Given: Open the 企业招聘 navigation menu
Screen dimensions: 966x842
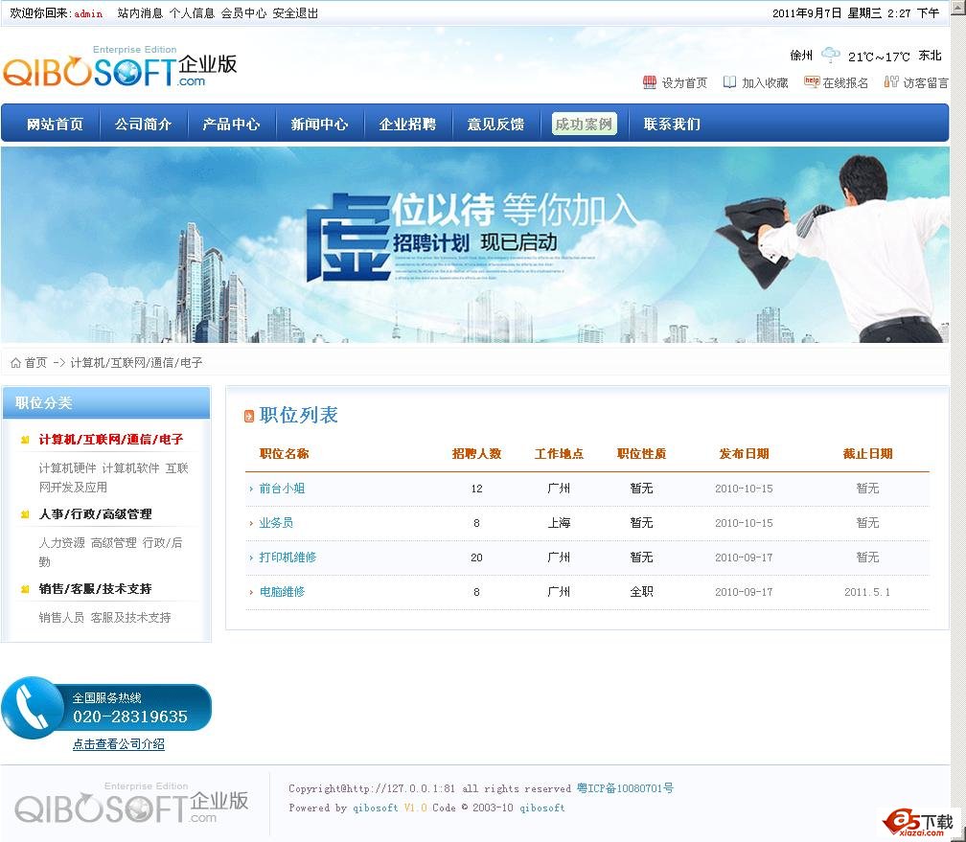Looking at the screenshot, I should click(x=407, y=125).
